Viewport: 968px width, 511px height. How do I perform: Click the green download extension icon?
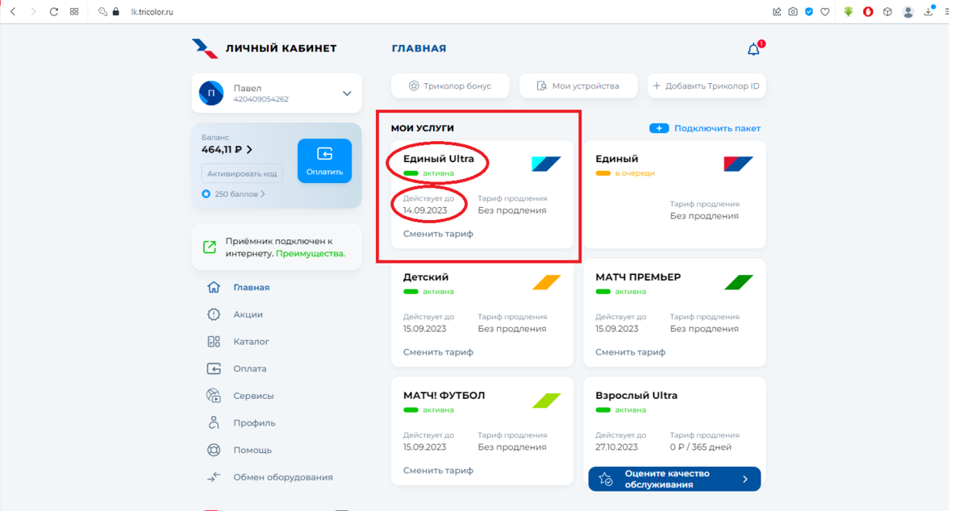click(849, 12)
